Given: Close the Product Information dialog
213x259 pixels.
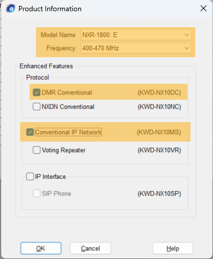Looking at the screenshot, I should click(204, 8).
